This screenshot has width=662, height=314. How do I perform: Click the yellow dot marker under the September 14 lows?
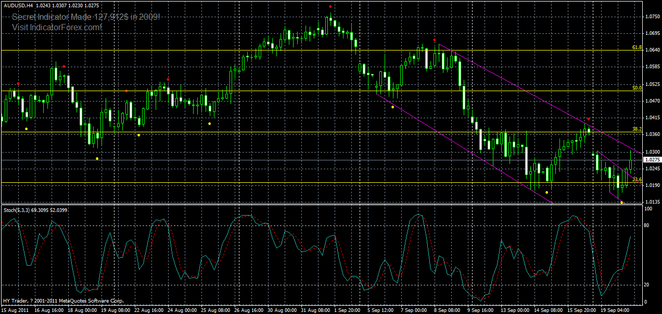546,192
